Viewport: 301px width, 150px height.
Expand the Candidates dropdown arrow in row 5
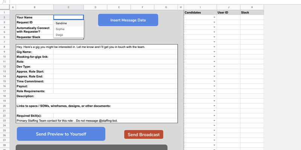214,32
